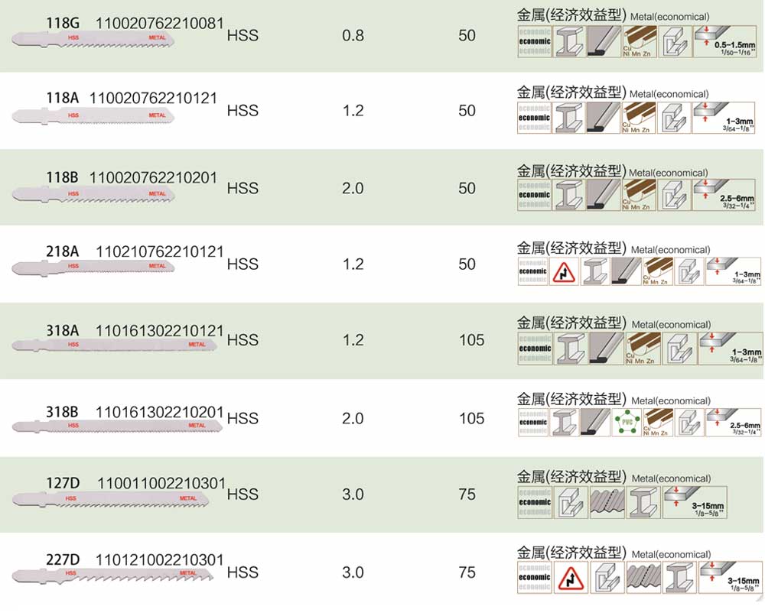Select the 227D jigsaw blade image
Viewport: 765px width, 616px height.
pos(111,575)
